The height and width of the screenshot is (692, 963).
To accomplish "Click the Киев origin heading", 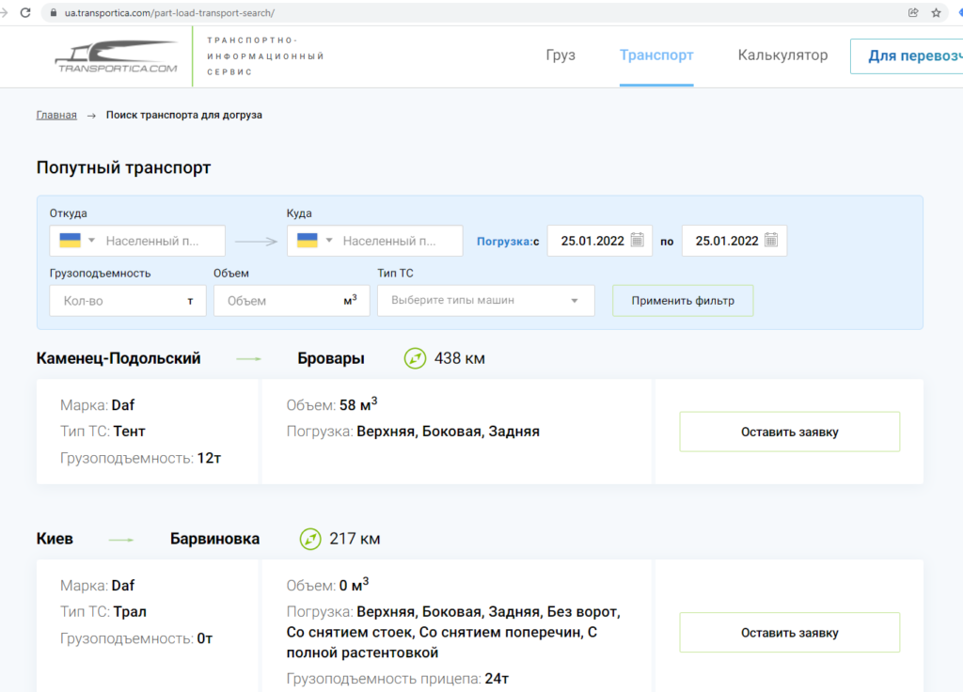I will coord(55,539).
